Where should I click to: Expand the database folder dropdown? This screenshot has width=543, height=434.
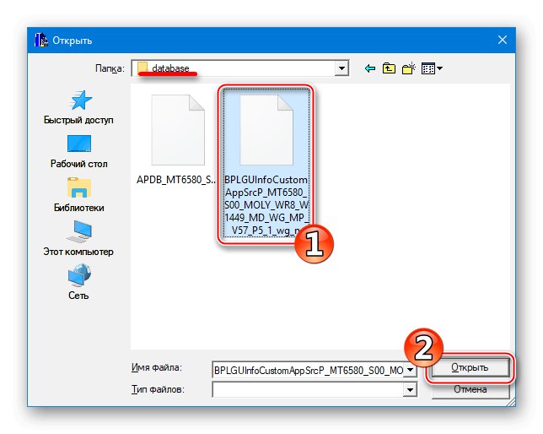coord(341,68)
